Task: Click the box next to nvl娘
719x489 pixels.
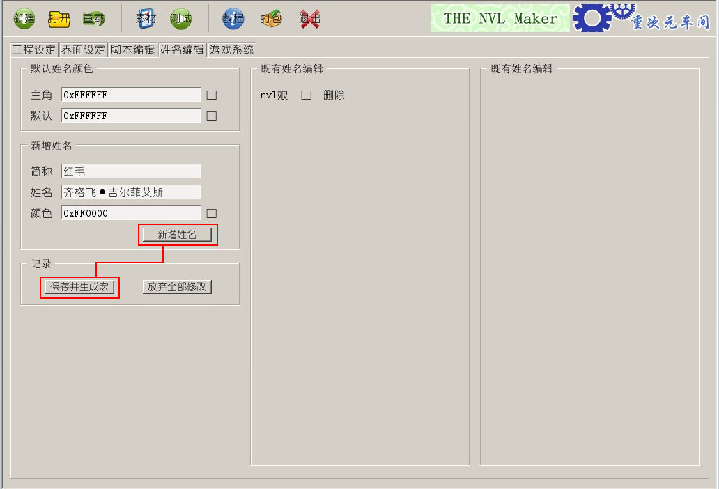Action: click(x=307, y=95)
